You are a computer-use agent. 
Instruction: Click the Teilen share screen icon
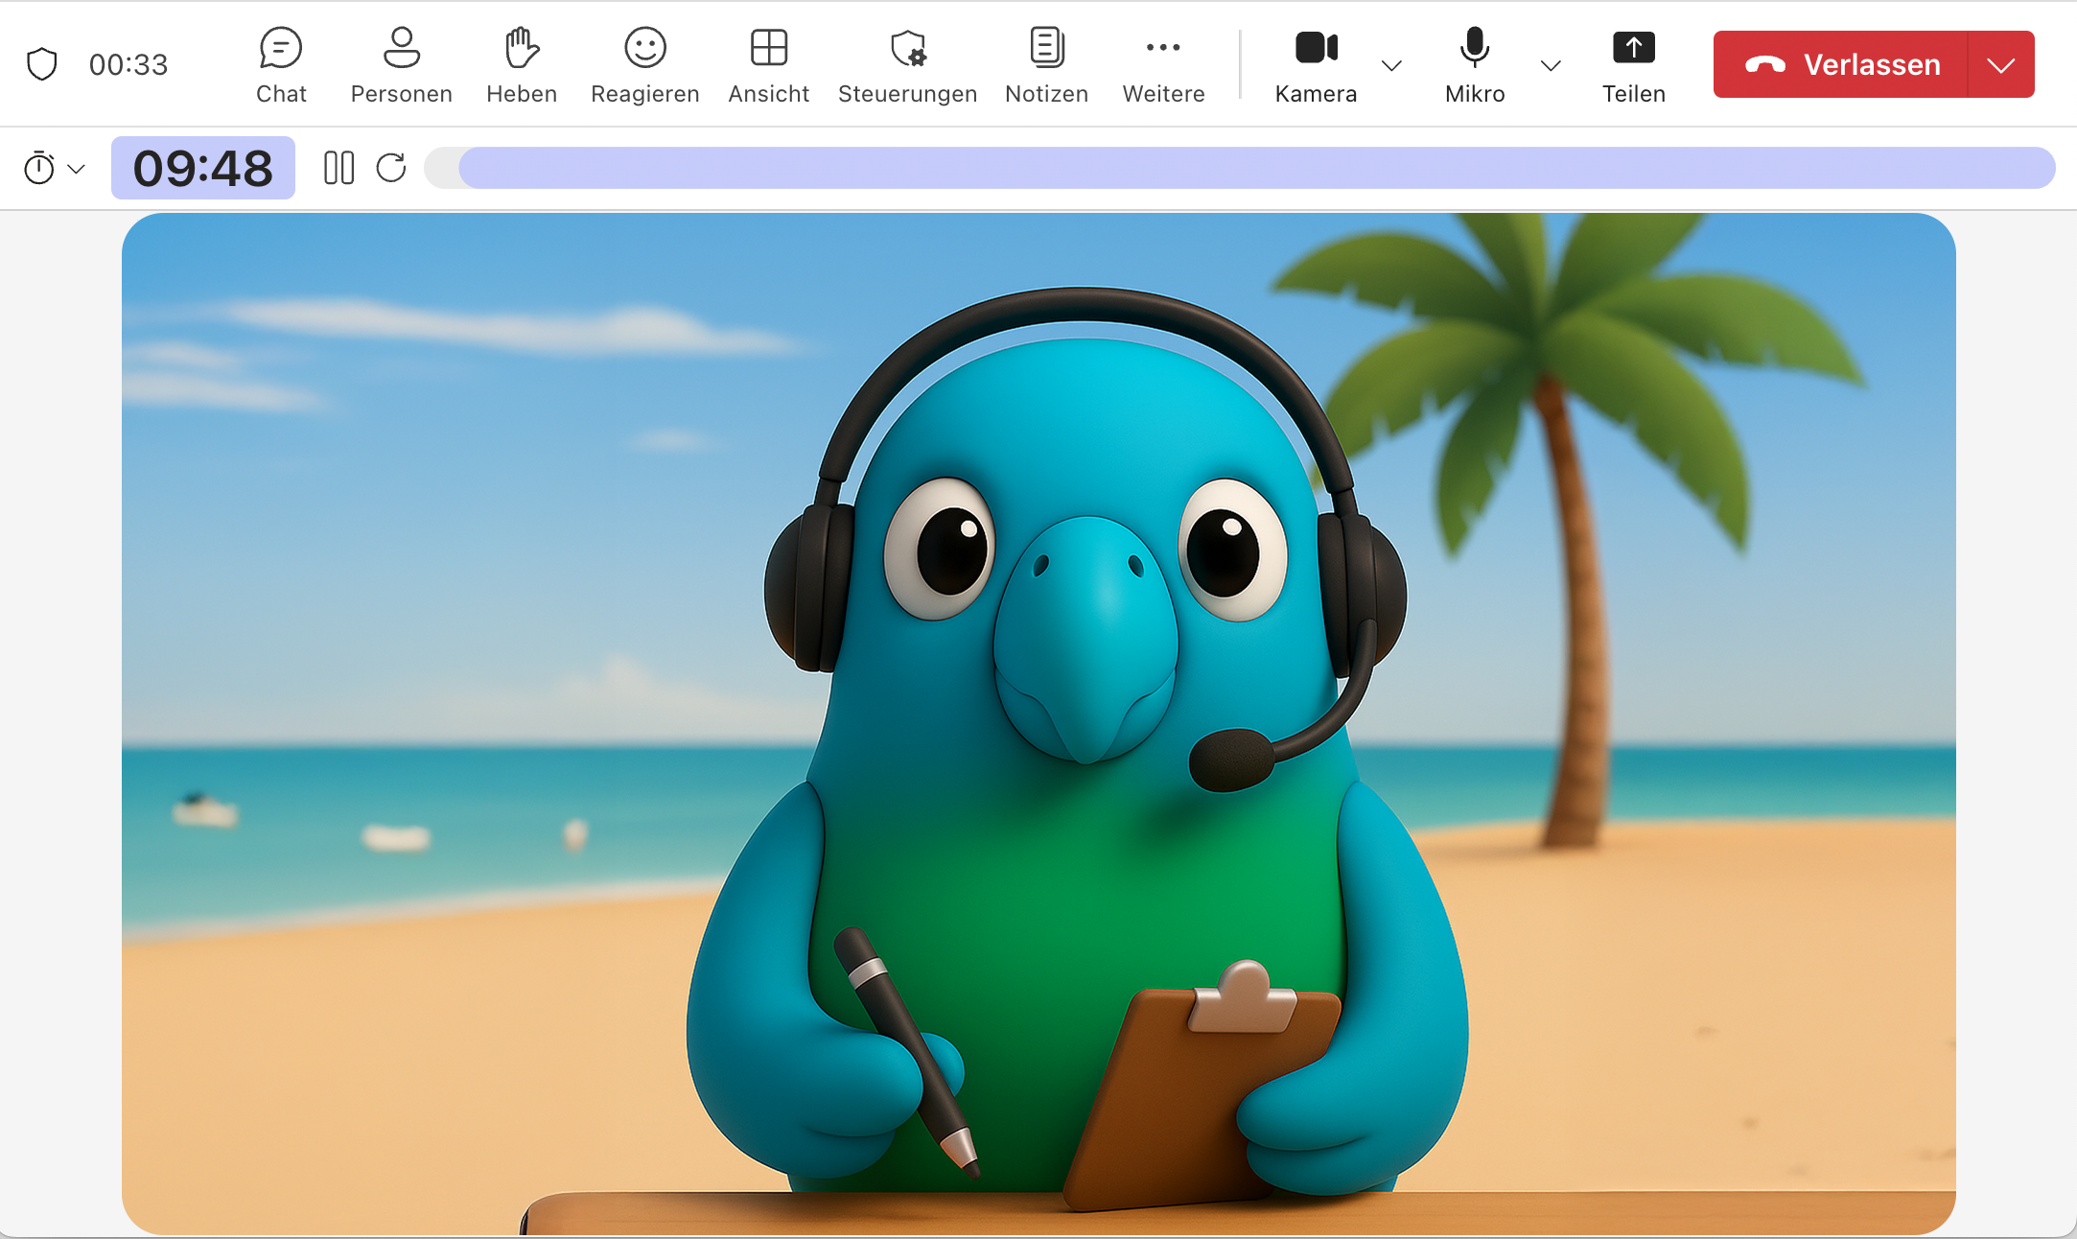[x=1633, y=64]
